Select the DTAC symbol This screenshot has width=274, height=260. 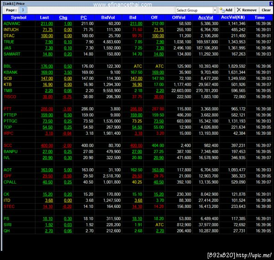coord(9,36)
